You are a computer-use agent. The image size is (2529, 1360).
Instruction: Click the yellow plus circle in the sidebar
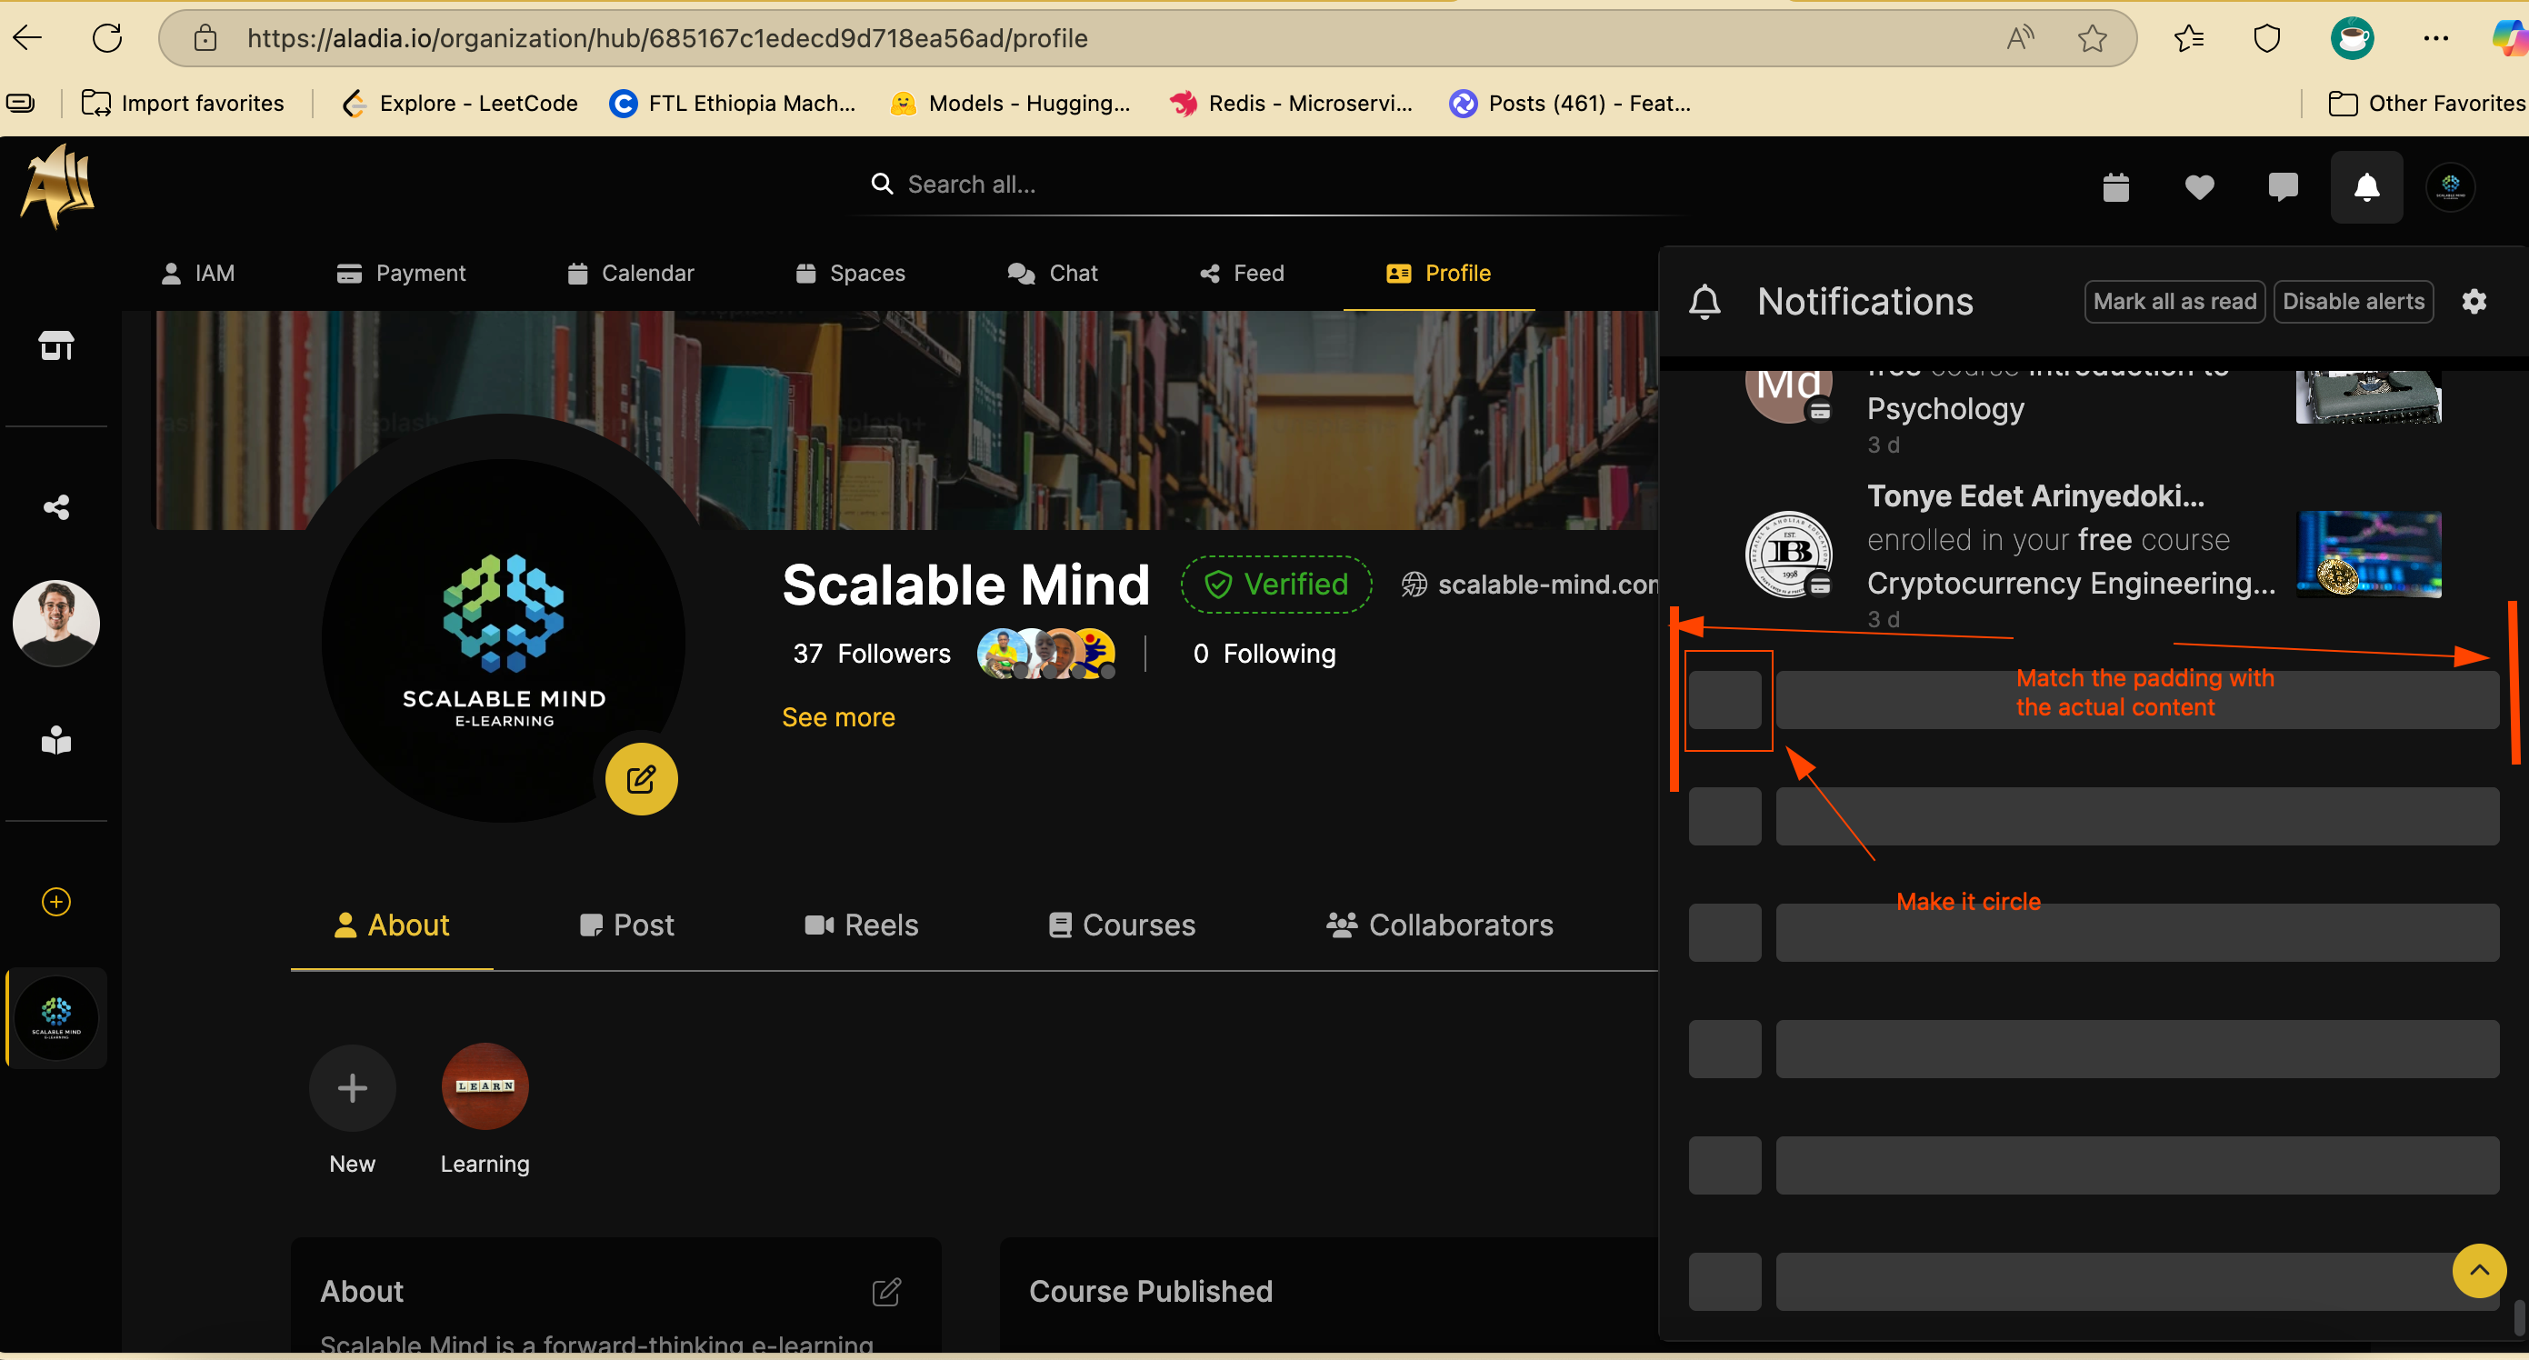tap(56, 902)
